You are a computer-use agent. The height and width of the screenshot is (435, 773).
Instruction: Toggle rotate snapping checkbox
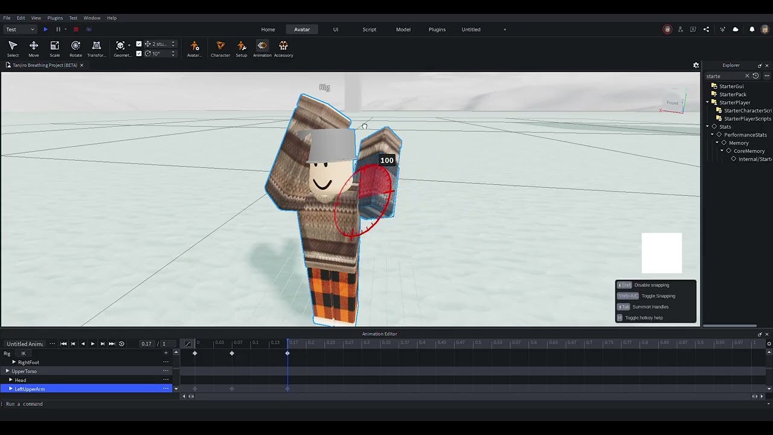(x=139, y=53)
